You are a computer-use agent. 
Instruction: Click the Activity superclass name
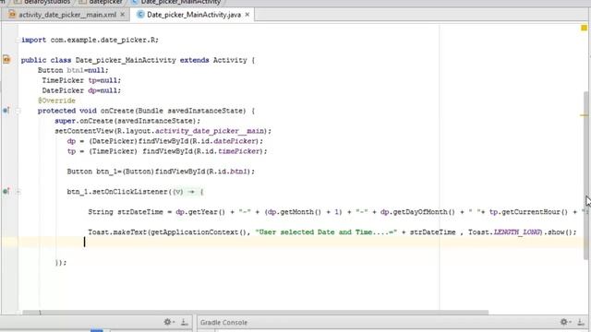coord(230,60)
